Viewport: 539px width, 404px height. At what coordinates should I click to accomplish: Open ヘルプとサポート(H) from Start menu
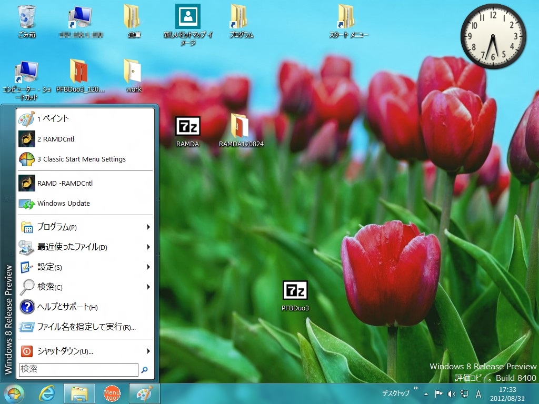tap(67, 307)
